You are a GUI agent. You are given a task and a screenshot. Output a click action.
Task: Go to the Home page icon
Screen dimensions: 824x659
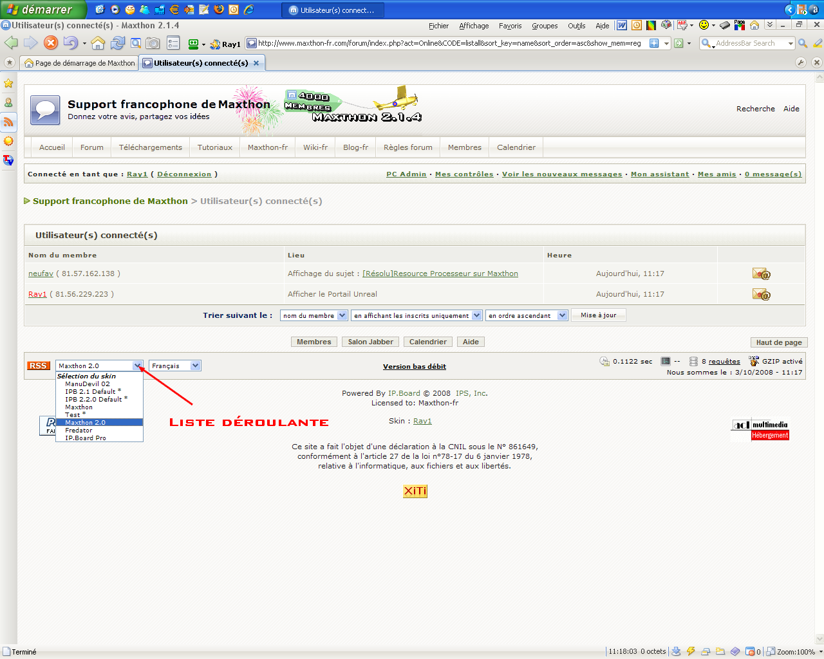pos(98,43)
